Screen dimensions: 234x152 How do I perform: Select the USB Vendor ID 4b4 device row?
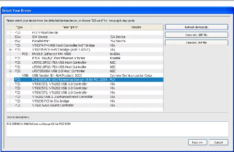pyautogui.click(x=85, y=75)
